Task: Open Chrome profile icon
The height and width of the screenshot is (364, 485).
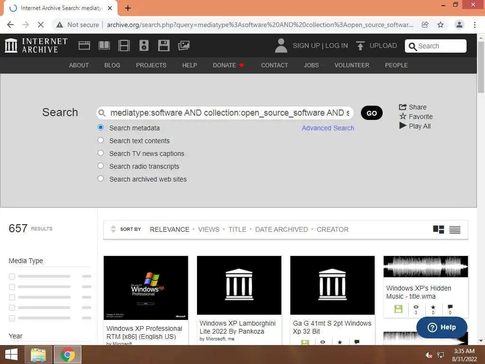Action: (x=459, y=25)
